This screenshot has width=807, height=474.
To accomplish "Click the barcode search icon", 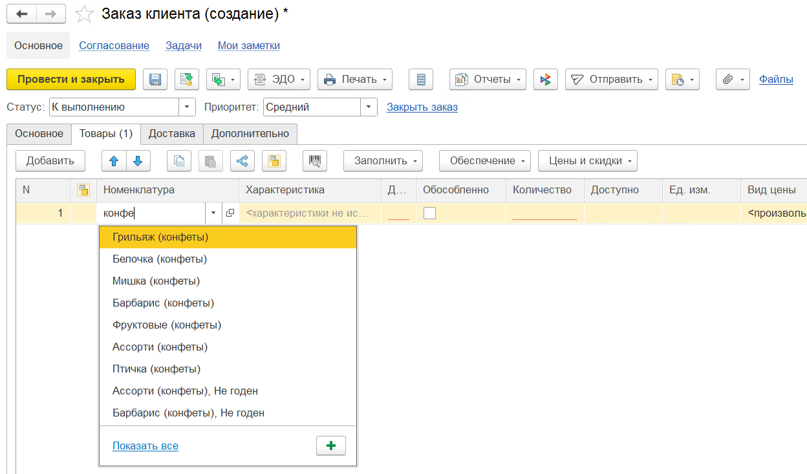I will pyautogui.click(x=315, y=161).
